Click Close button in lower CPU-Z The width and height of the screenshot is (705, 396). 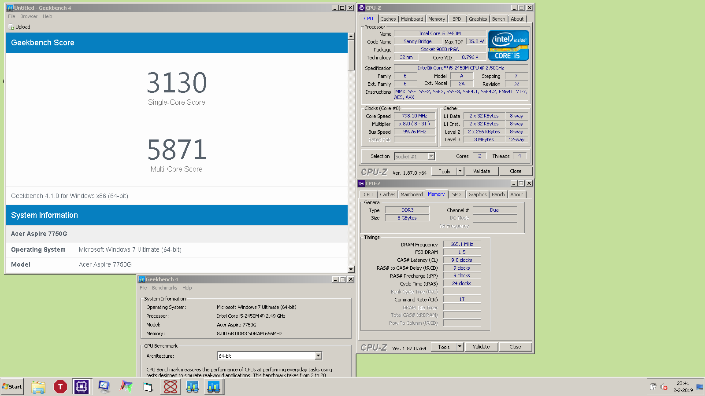click(515, 347)
